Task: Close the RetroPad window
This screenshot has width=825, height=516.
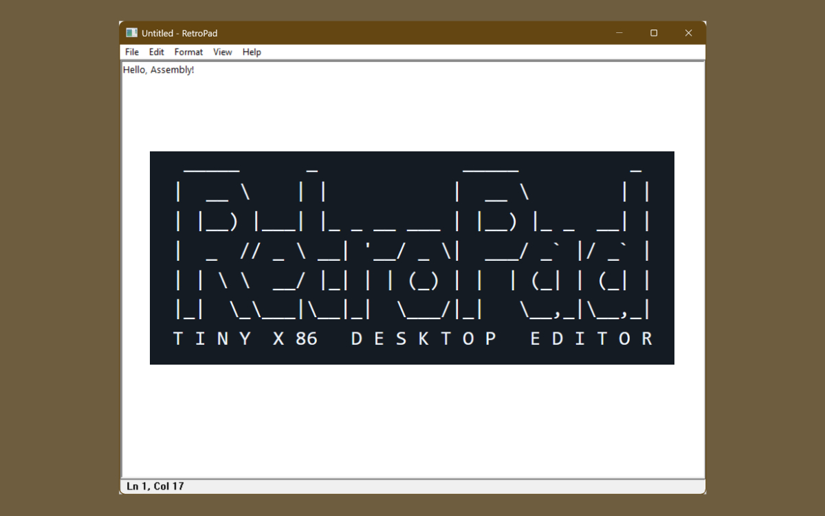Action: [688, 32]
